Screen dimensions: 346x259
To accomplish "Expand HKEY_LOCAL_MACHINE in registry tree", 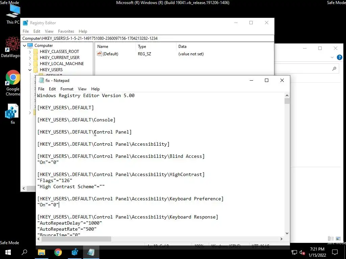I will (x=30, y=64).
